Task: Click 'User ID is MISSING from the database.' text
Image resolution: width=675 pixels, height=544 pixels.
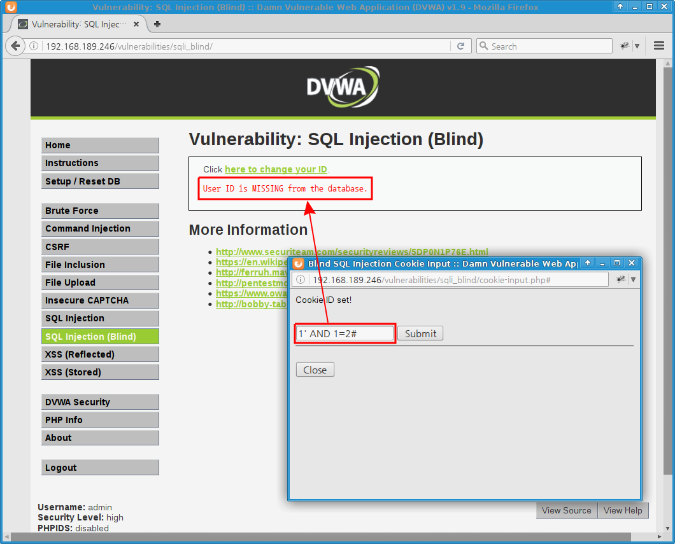Action: click(285, 188)
